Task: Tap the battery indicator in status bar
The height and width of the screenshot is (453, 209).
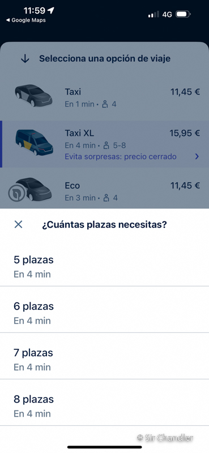Action: (x=184, y=14)
